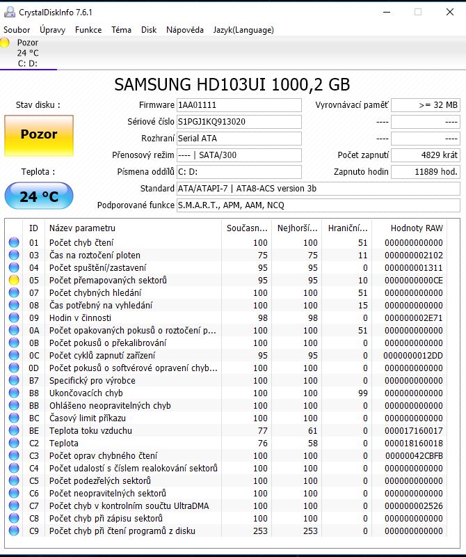Click the blue status icon for ID C7
The image size is (466, 557).
[x=14, y=506]
